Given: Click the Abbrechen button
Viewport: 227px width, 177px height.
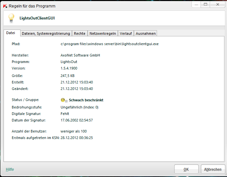Looking at the screenshot, I should click(x=213, y=169).
